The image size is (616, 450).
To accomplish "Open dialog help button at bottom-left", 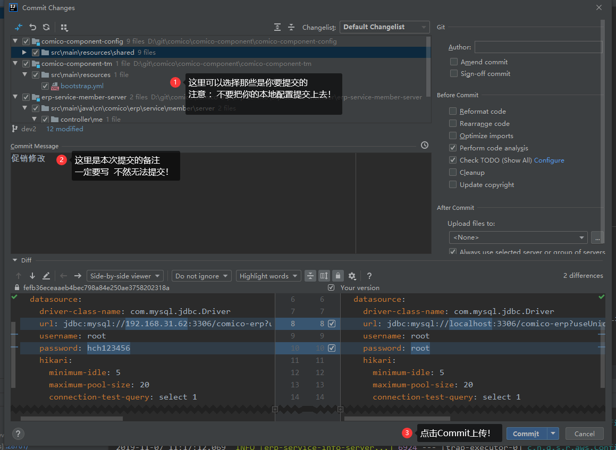I will click(18, 434).
